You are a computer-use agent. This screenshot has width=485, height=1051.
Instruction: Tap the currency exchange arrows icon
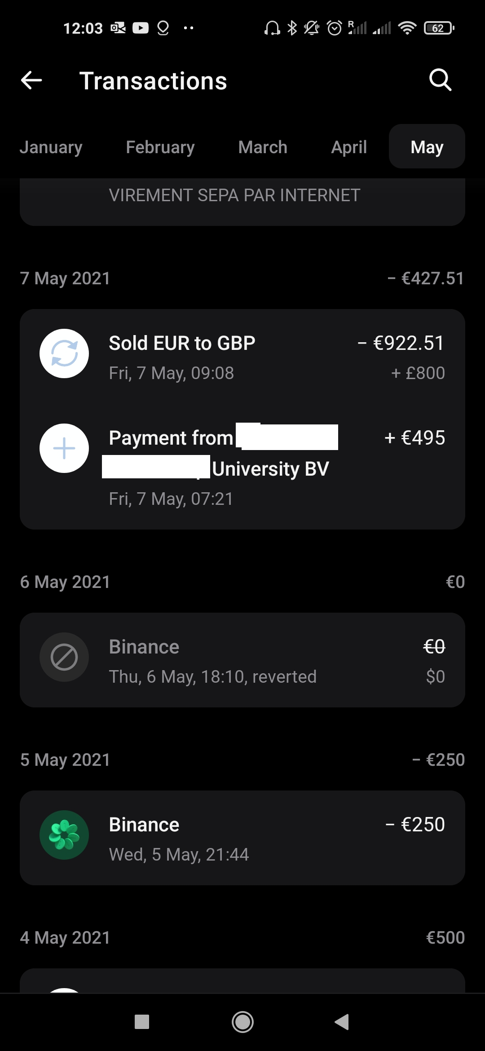pos(64,353)
